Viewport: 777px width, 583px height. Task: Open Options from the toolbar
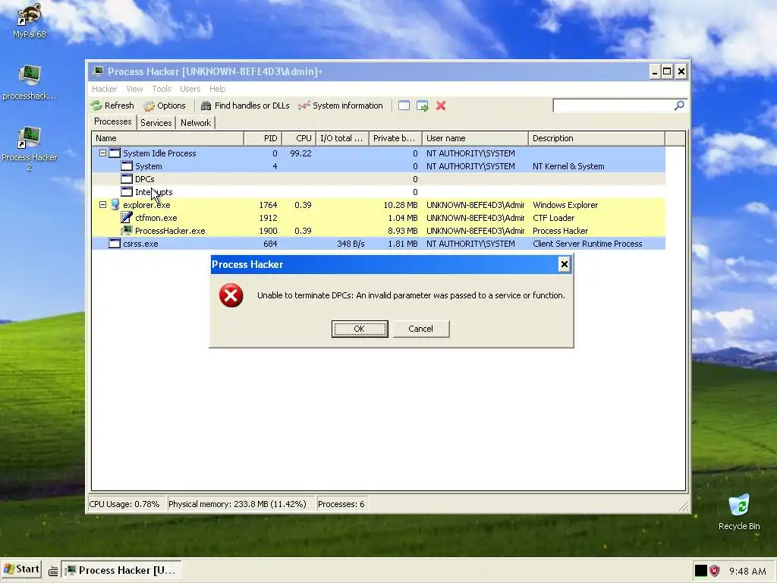point(164,106)
